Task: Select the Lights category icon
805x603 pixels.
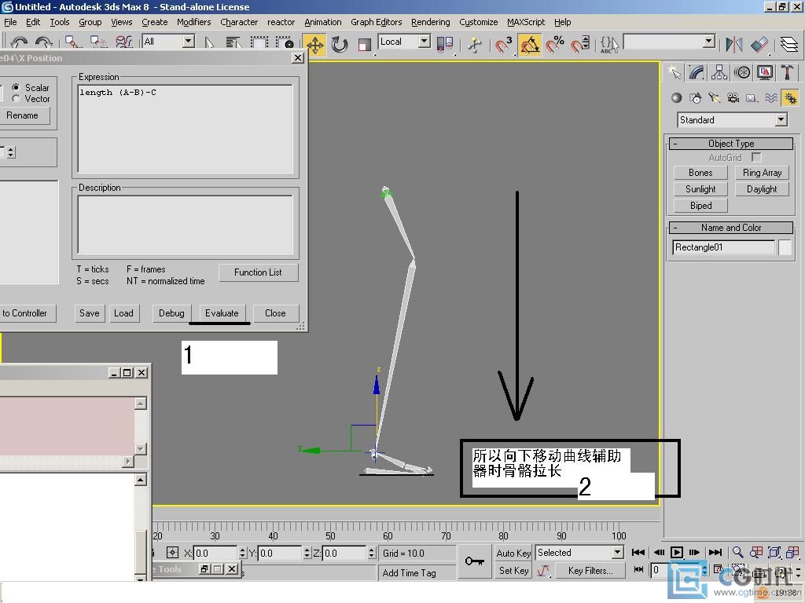Action: pos(714,97)
